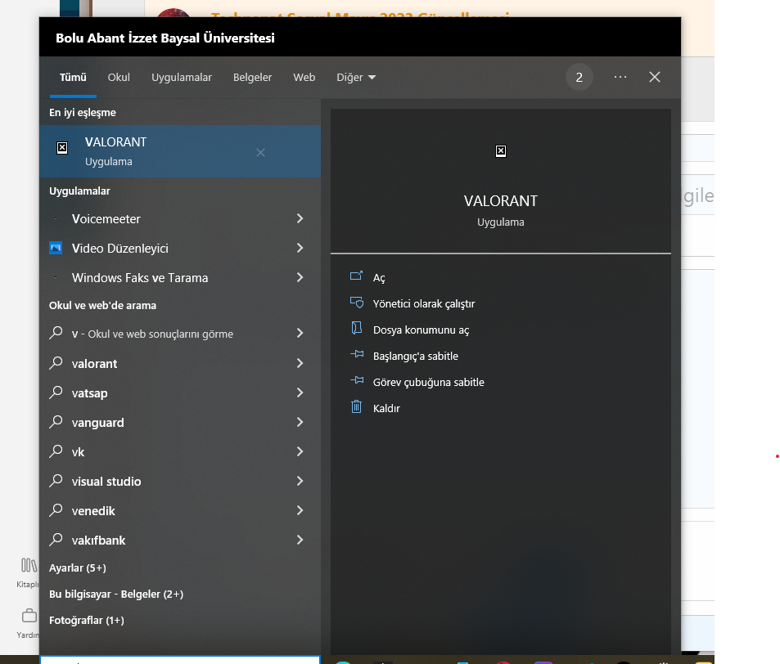Select the 'vanguard' search suggestion
Screen dimensions: 780x664
[x=180, y=422]
